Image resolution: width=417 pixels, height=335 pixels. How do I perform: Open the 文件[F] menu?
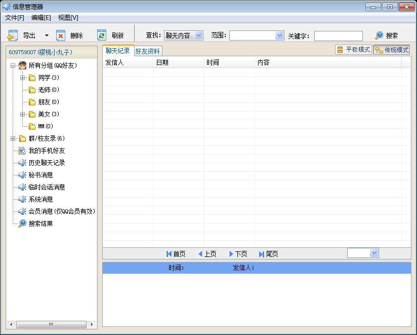[15, 18]
